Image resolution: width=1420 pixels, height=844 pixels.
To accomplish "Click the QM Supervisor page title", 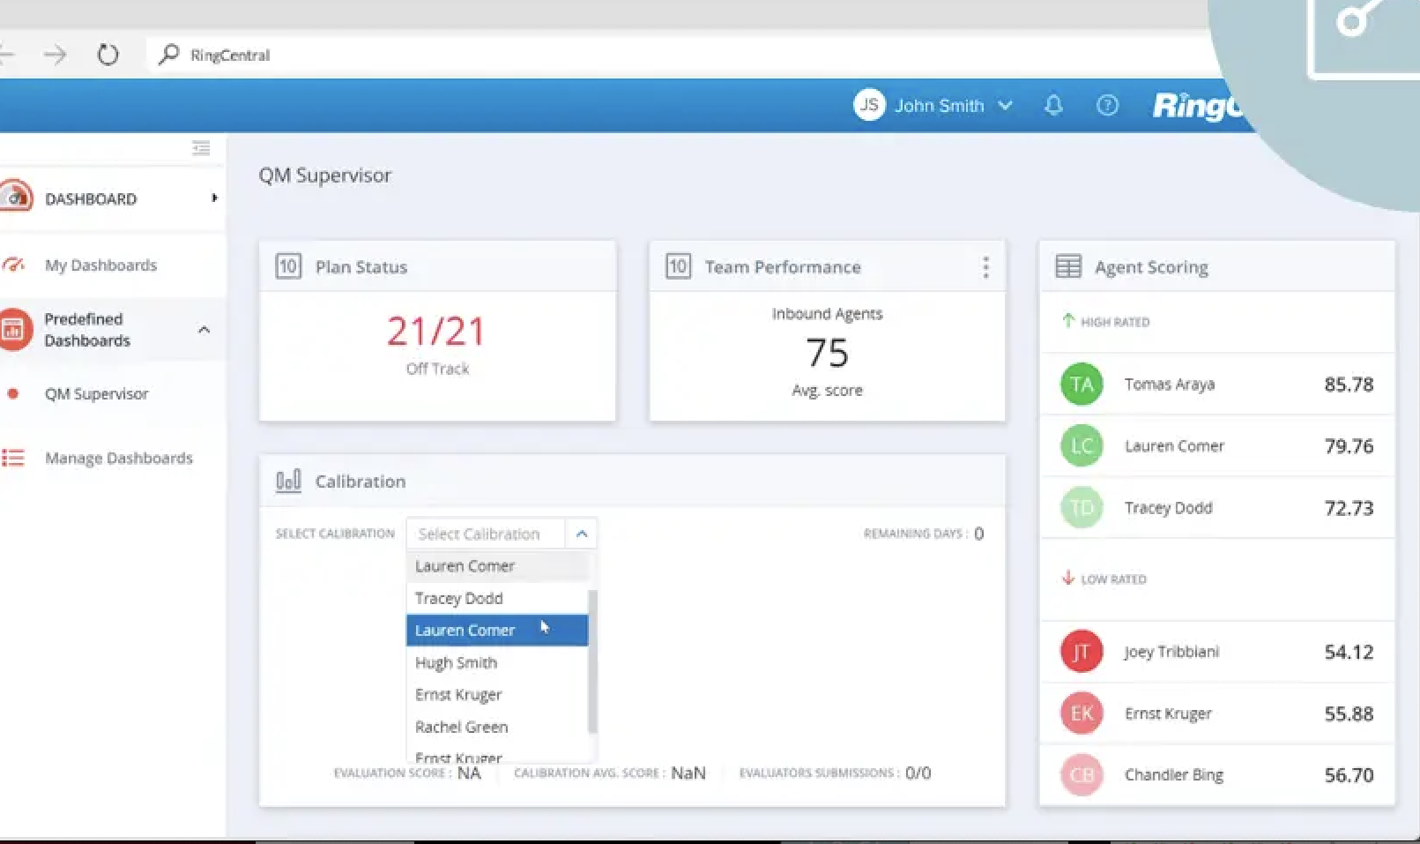I will pyautogui.click(x=324, y=176).
